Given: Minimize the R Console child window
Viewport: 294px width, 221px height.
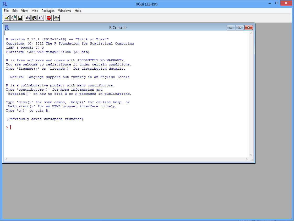Looking at the screenshot, I should [x=231, y=27].
